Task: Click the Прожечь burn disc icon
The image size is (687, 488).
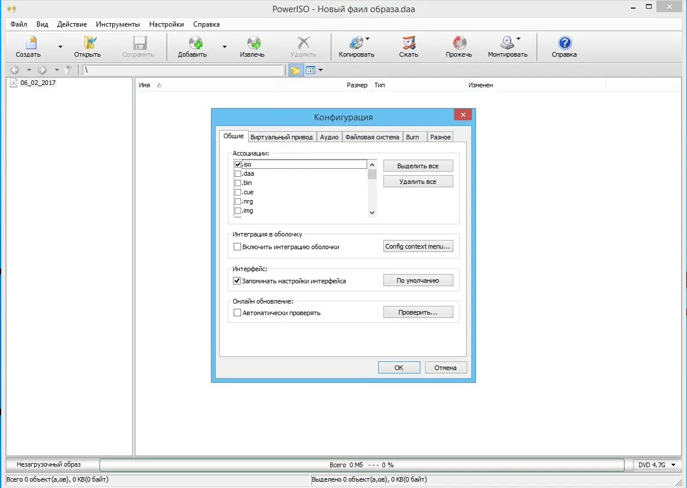Action: point(459,43)
